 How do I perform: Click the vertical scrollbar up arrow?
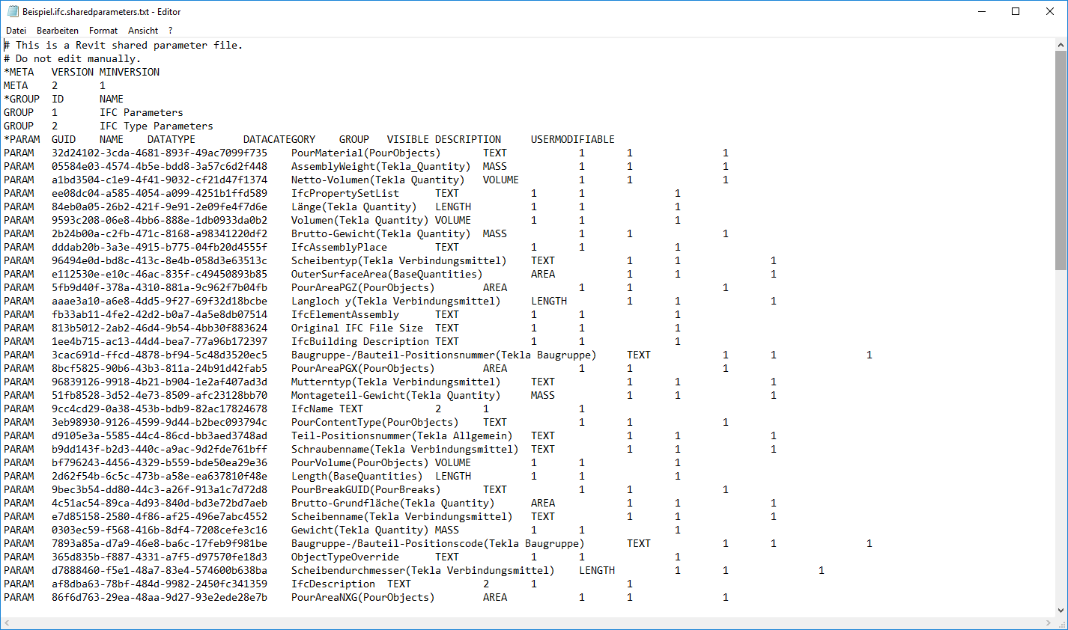[x=1061, y=45]
